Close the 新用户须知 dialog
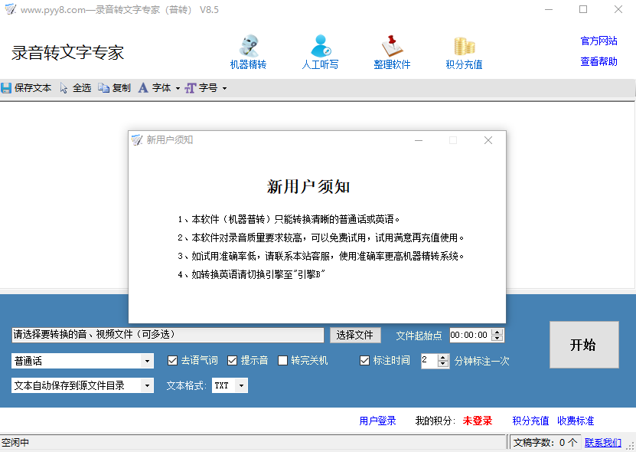 (x=488, y=140)
